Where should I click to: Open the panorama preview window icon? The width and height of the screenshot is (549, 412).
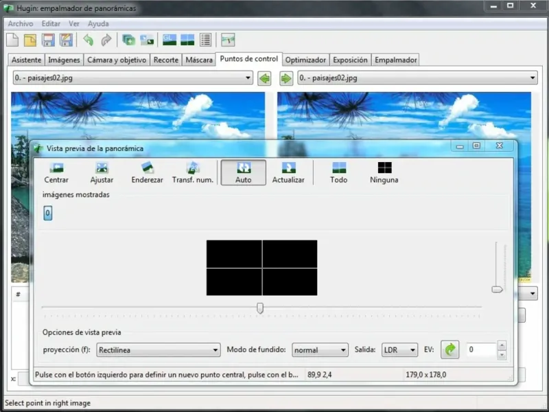tap(187, 40)
